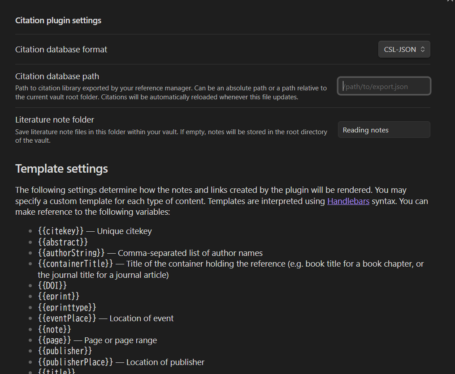Select the {{authorString}} variable text
This screenshot has height=374, width=455.
[71, 253]
